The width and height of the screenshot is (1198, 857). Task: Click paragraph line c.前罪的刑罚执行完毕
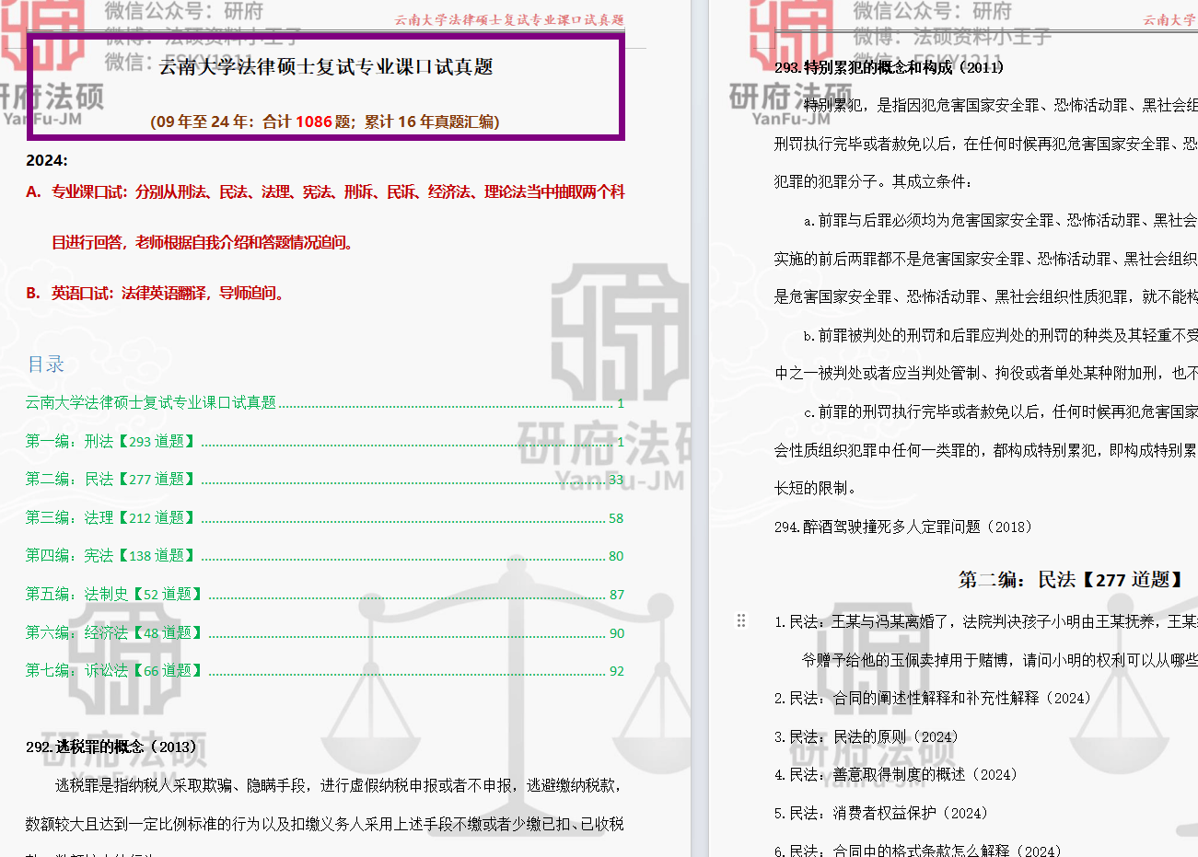point(1000,411)
